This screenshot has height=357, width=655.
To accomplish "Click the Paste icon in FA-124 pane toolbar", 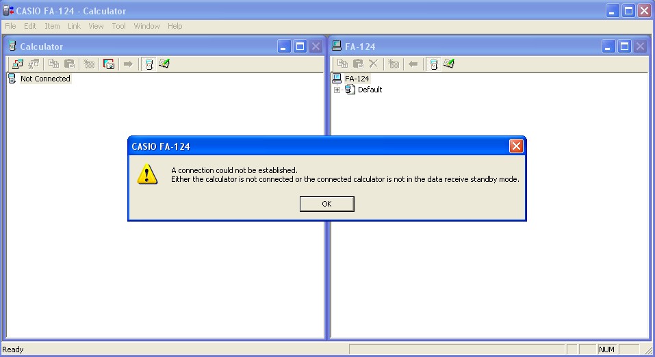I will (x=358, y=64).
